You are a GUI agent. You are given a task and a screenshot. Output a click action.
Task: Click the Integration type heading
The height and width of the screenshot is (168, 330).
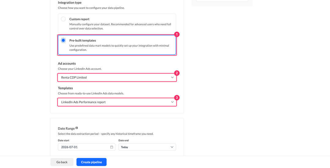click(x=70, y=2)
